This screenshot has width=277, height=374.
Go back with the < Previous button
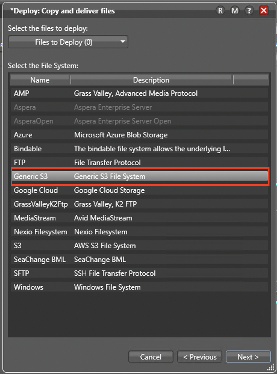click(200, 357)
